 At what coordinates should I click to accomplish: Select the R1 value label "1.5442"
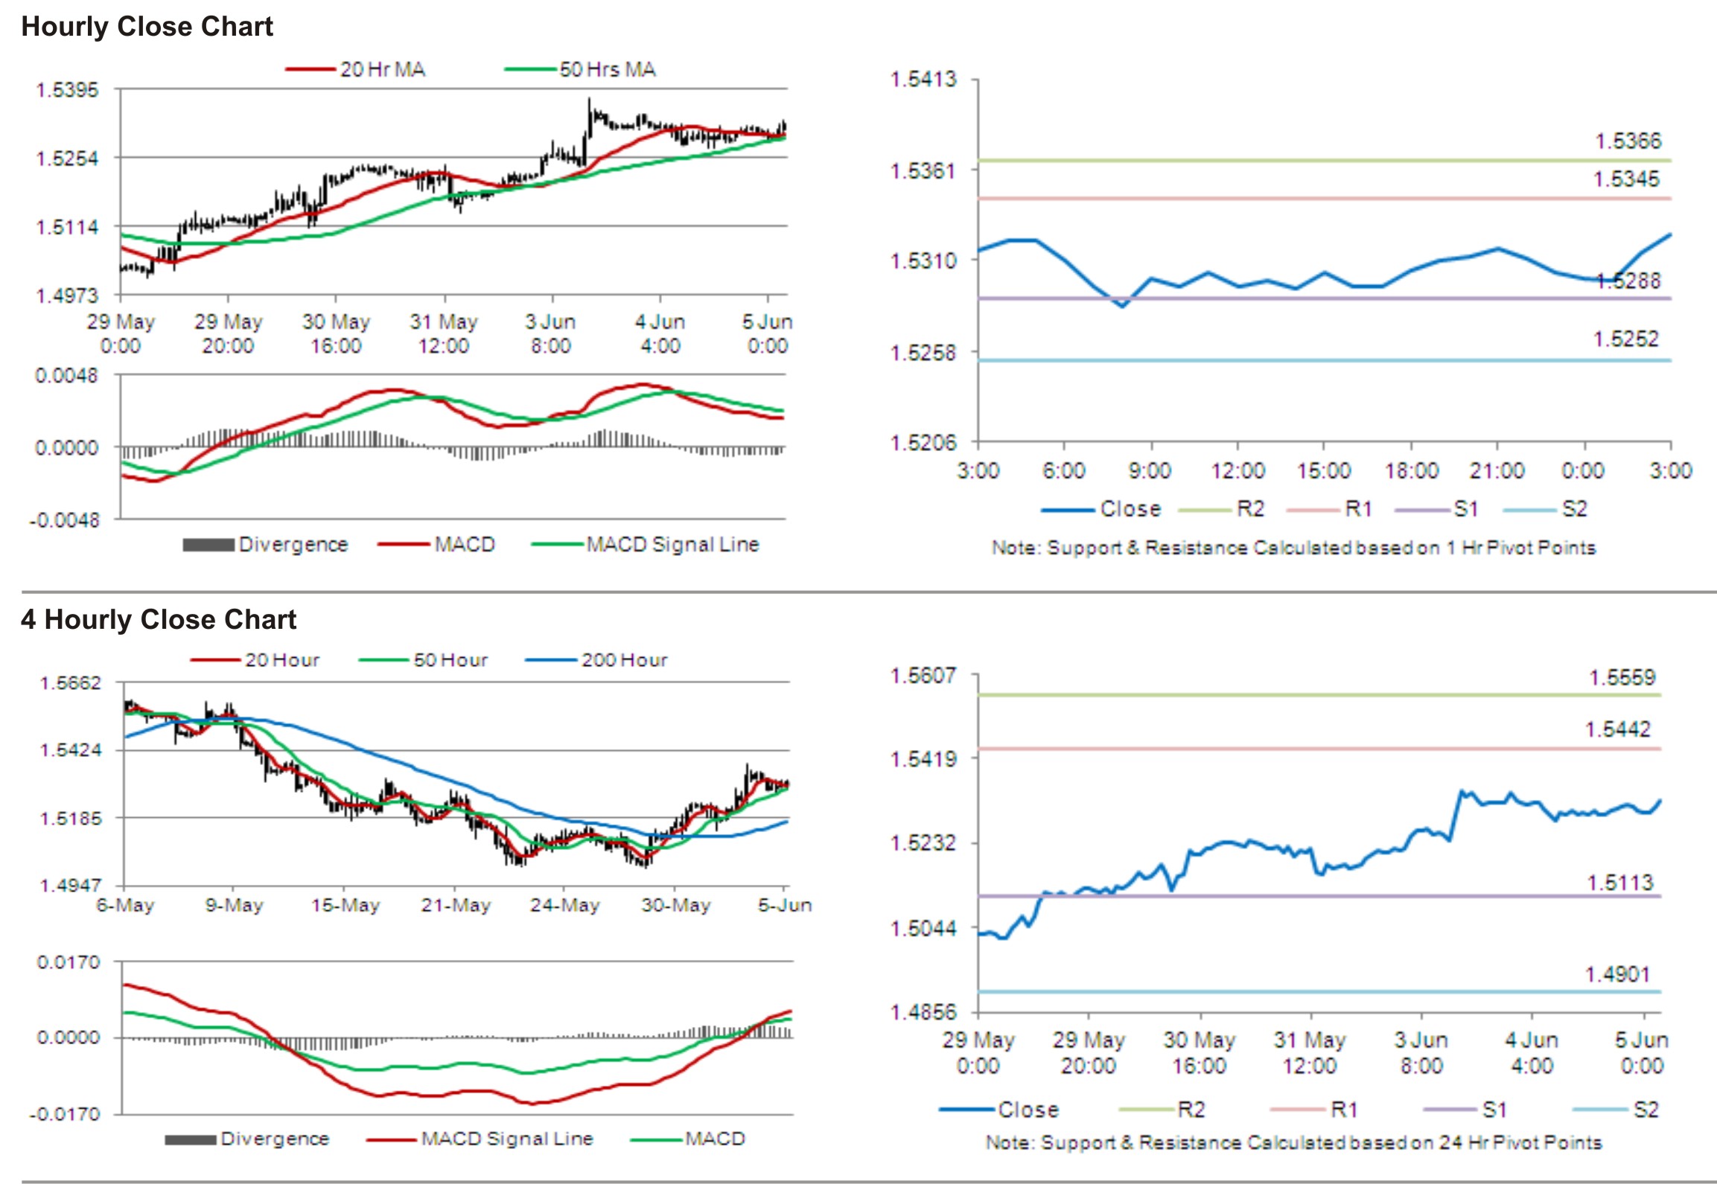coord(1617,729)
